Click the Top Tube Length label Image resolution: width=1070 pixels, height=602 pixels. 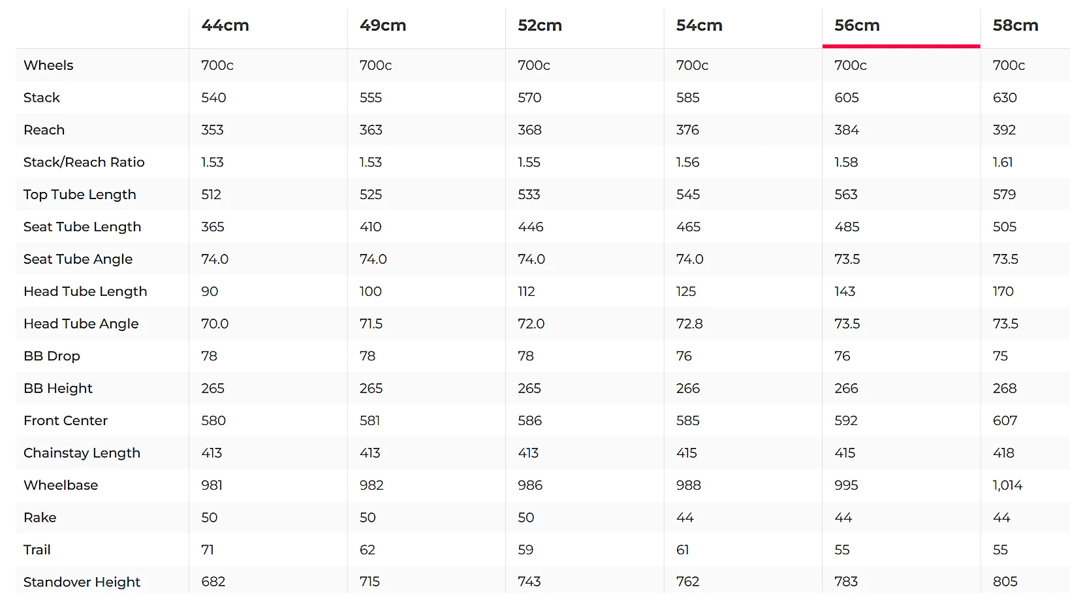click(x=80, y=195)
